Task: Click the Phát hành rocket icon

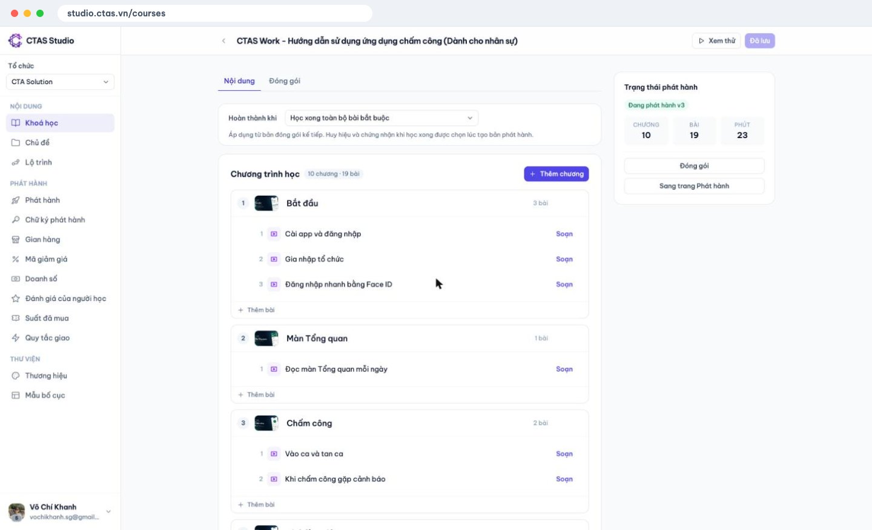Action: [16, 200]
